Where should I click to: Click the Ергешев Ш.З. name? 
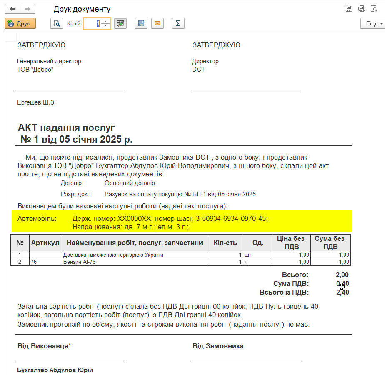click(x=36, y=102)
